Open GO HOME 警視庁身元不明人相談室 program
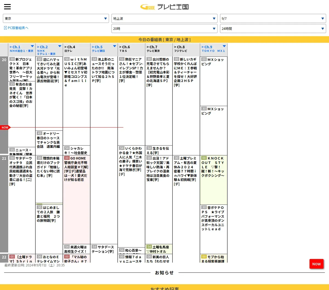Screen dimensions: 329x290 pos(76,200)
